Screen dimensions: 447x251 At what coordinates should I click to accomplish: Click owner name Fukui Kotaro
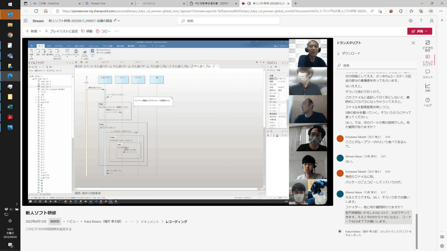tap(103, 221)
